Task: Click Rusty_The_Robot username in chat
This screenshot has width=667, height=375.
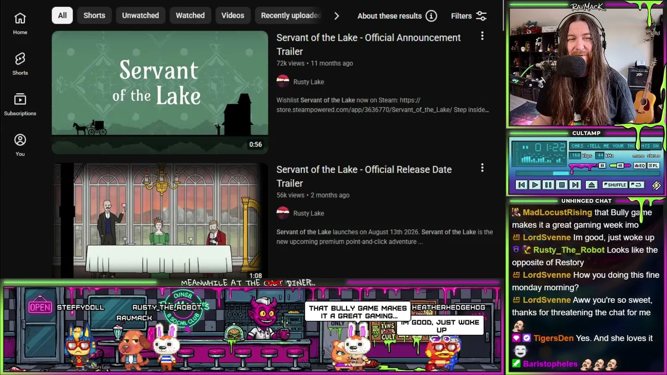Action: (569, 250)
